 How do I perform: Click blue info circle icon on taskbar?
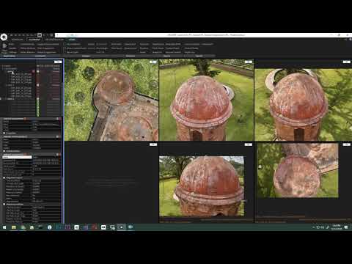point(50,227)
